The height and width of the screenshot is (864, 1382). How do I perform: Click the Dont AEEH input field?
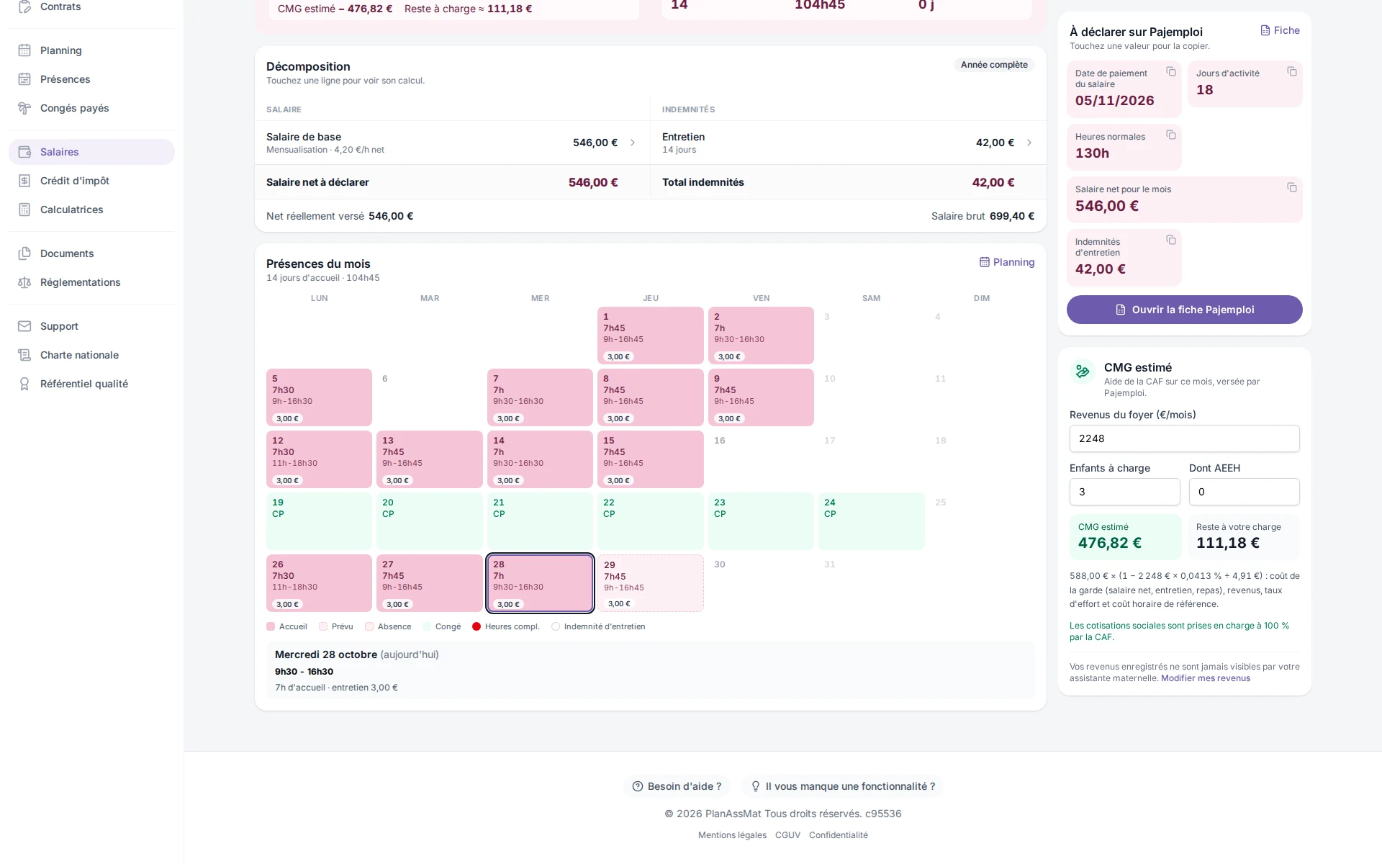coord(1244,492)
